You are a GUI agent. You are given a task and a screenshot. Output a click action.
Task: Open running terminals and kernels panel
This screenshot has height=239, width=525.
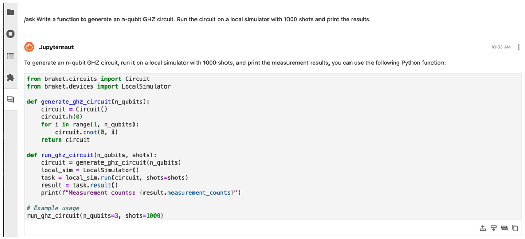point(11,34)
